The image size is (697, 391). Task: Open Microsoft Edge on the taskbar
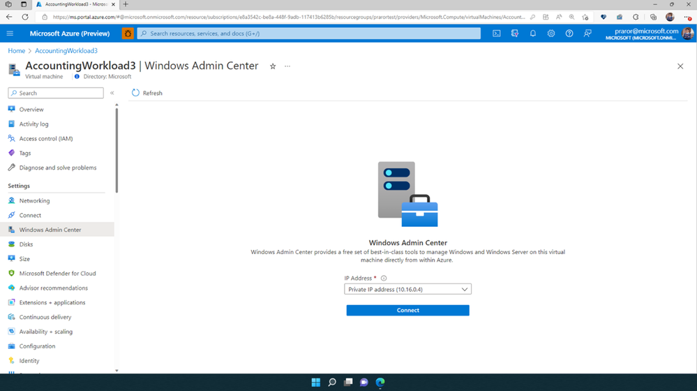coord(380,382)
